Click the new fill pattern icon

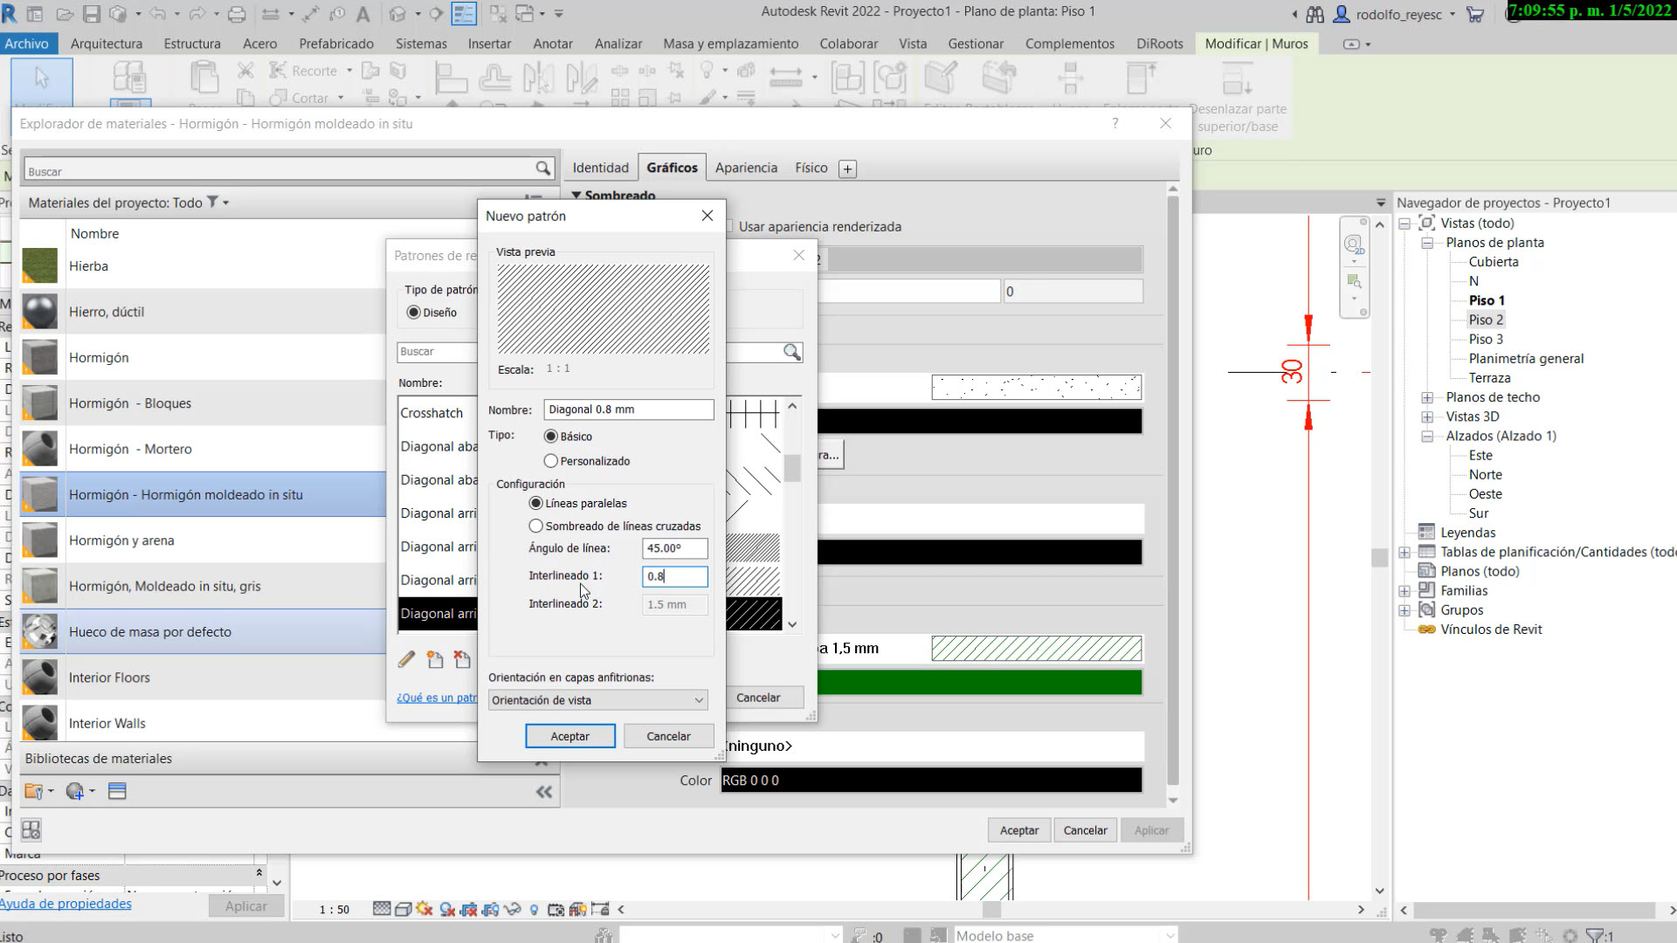pyautogui.click(x=435, y=660)
